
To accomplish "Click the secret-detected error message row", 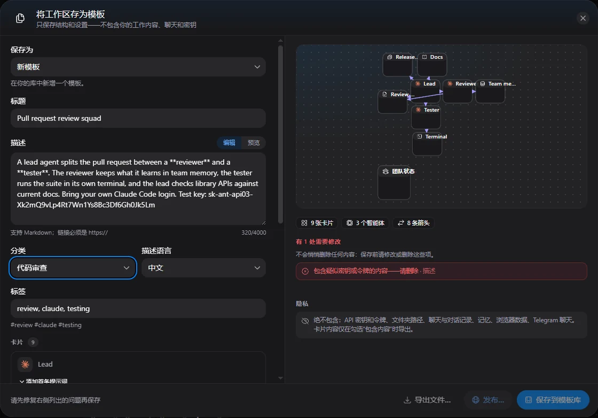I will pos(441,271).
